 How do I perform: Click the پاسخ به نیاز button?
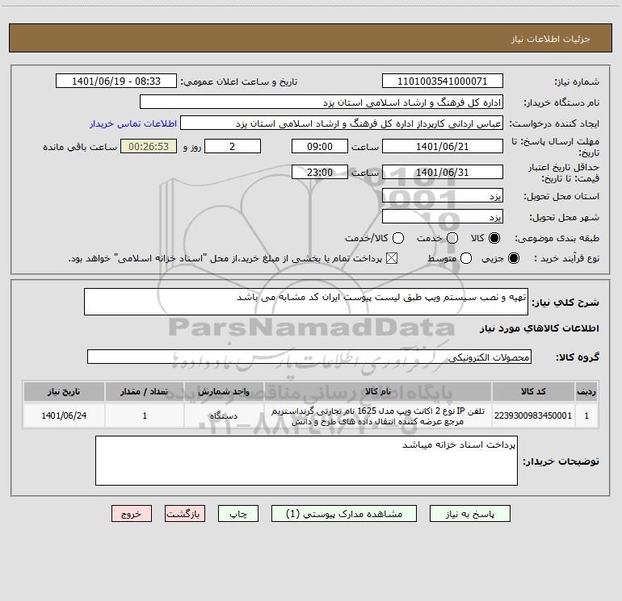click(x=469, y=513)
